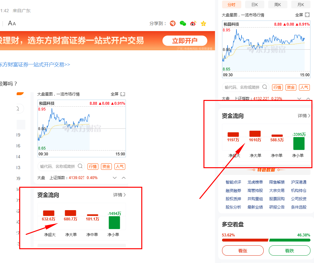
Task: Click the fullscreen icon in right panel
Action: [307, 15]
